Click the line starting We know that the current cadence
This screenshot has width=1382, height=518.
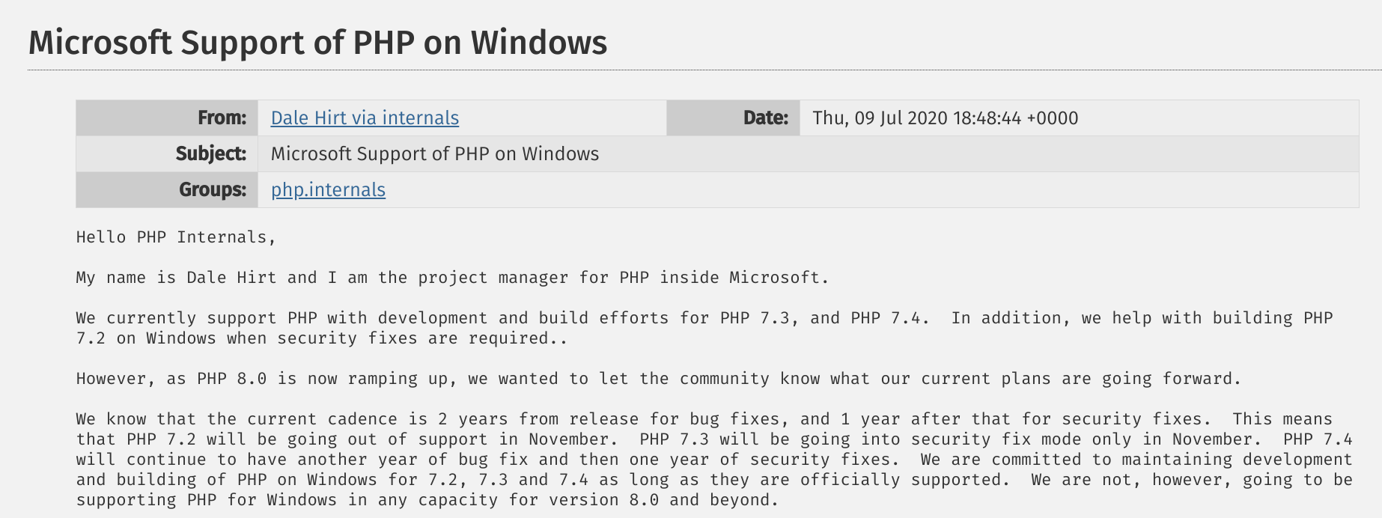click(x=704, y=419)
